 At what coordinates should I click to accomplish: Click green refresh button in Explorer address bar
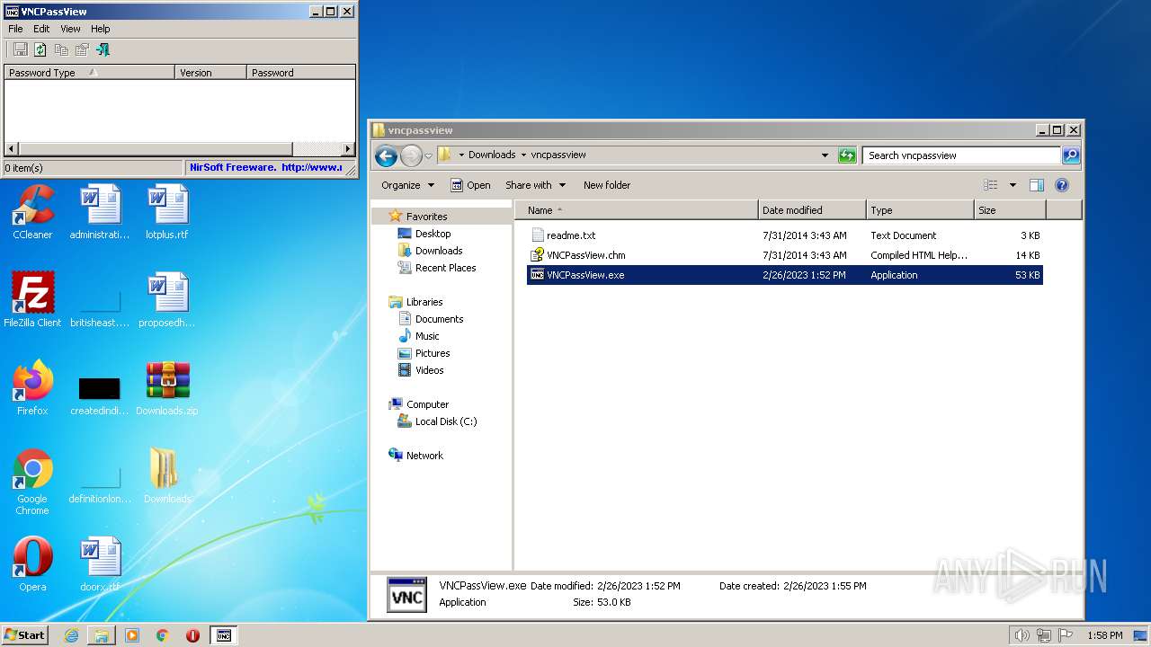(847, 155)
